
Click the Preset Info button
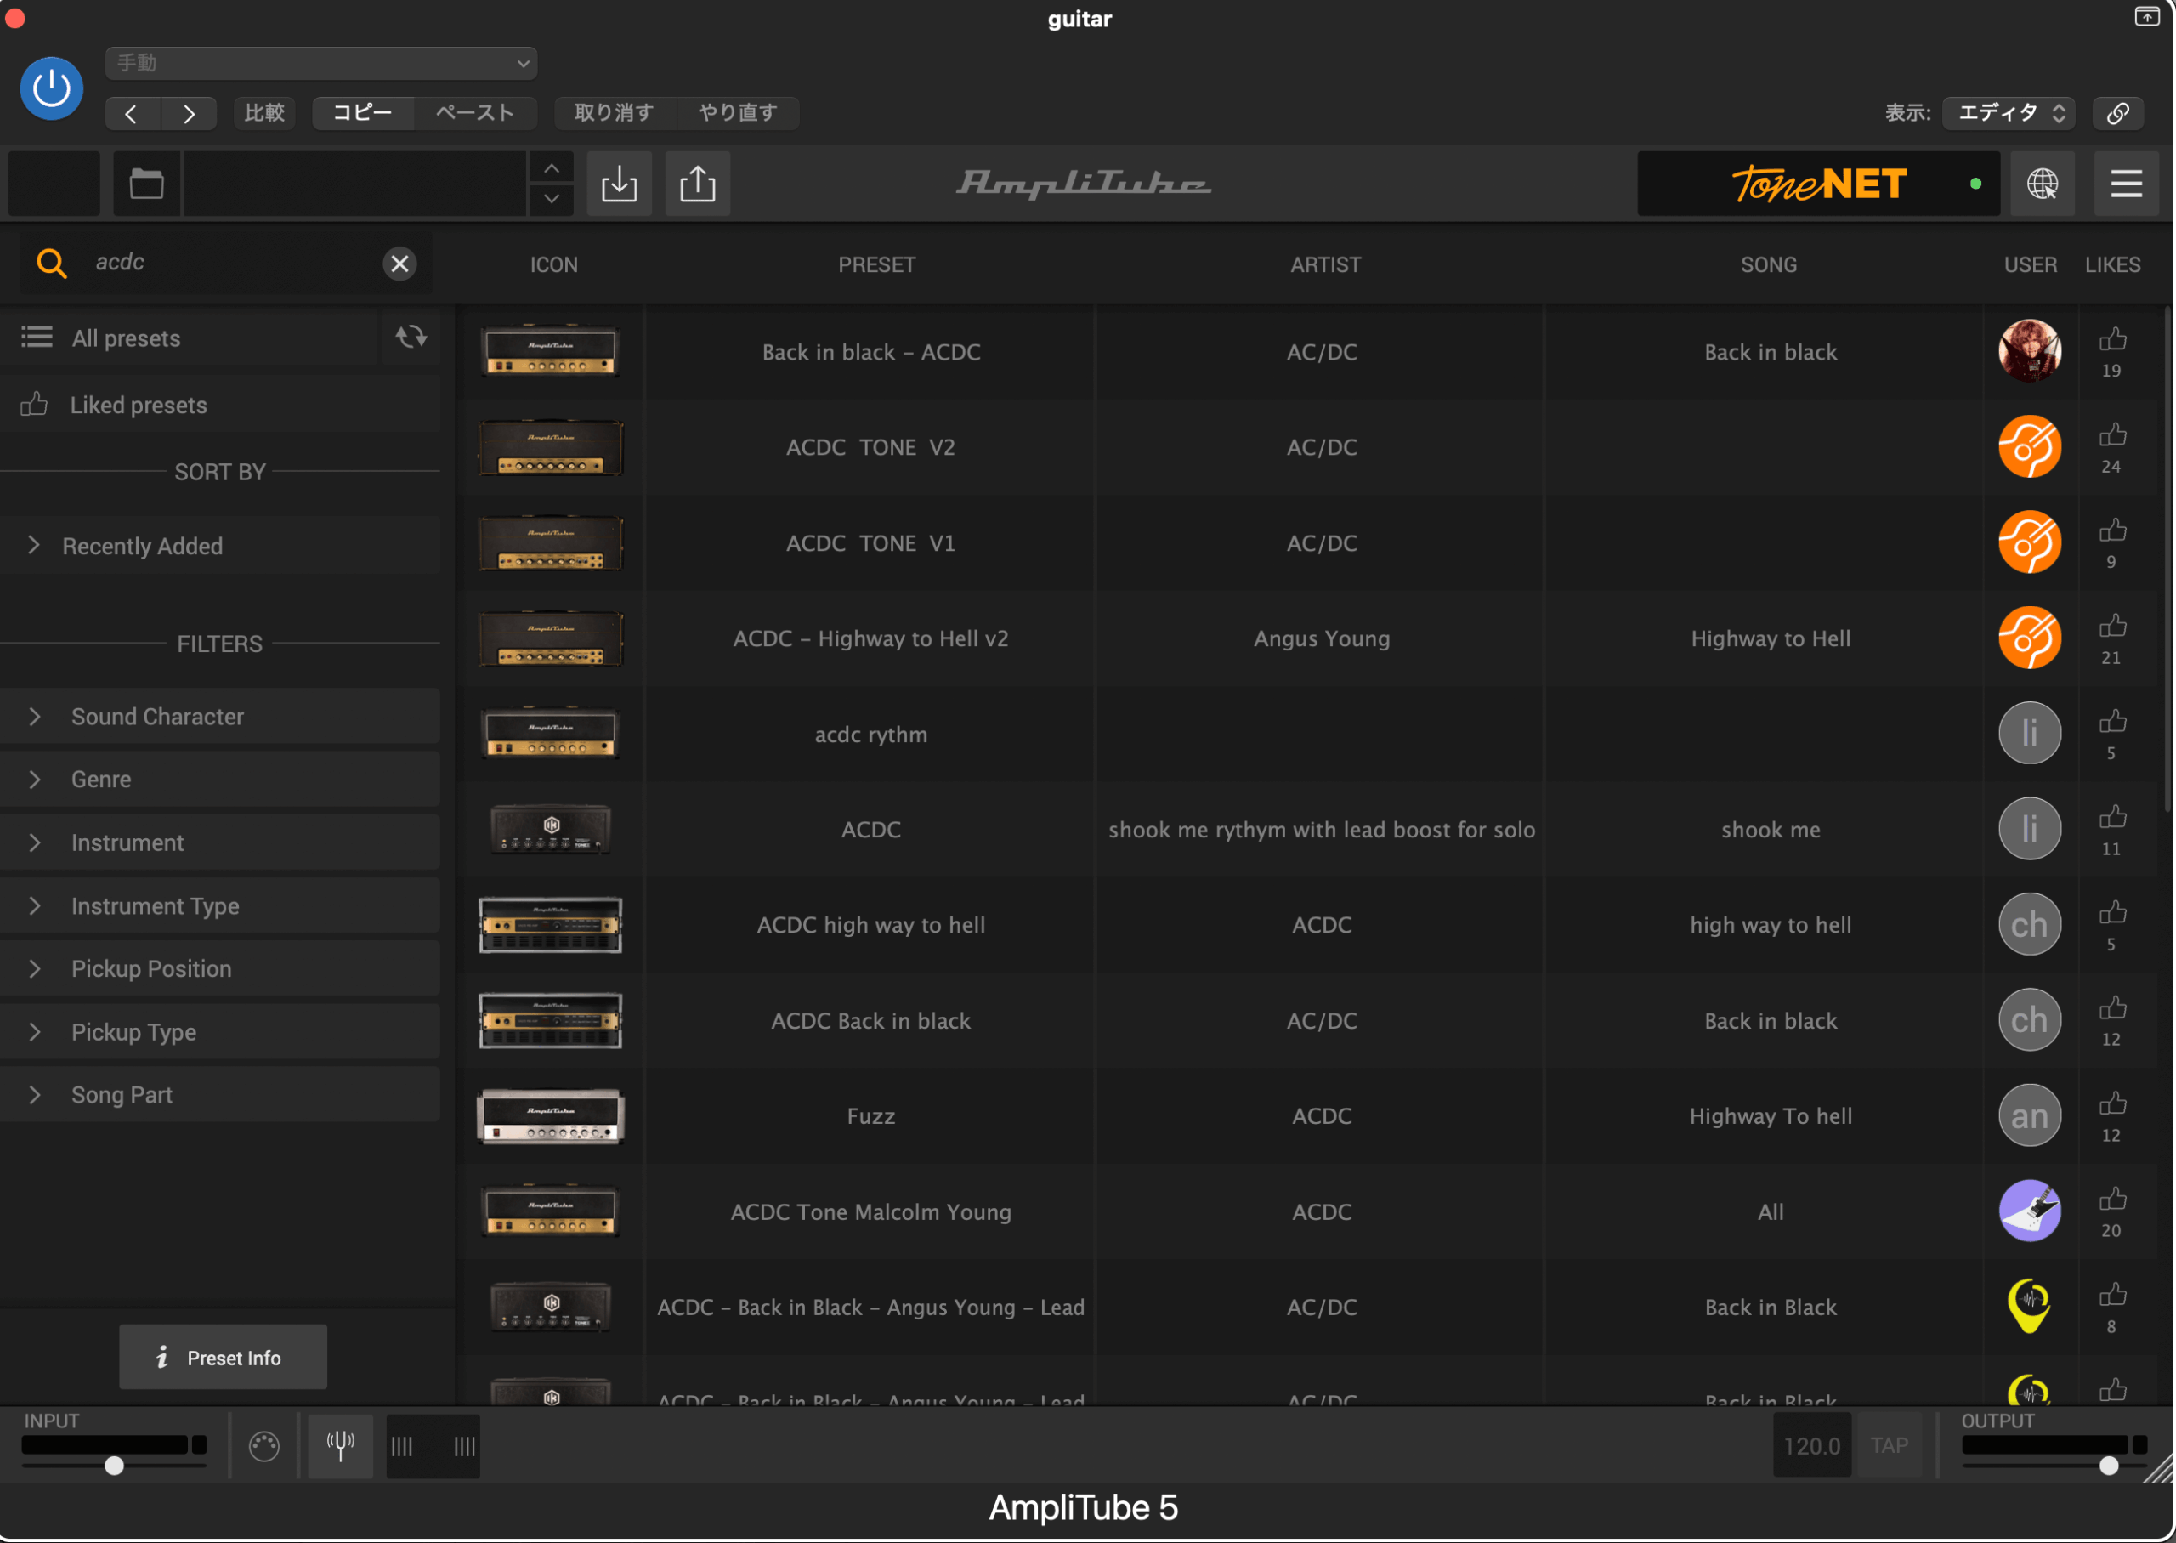pyautogui.click(x=222, y=1357)
